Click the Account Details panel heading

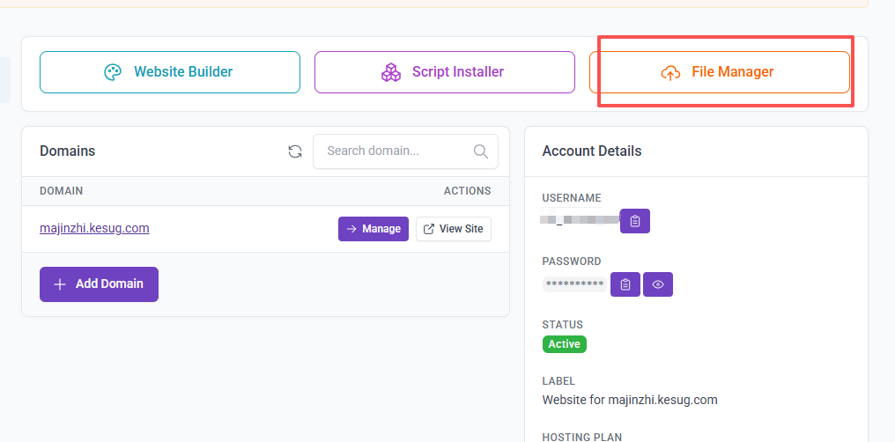[592, 151]
